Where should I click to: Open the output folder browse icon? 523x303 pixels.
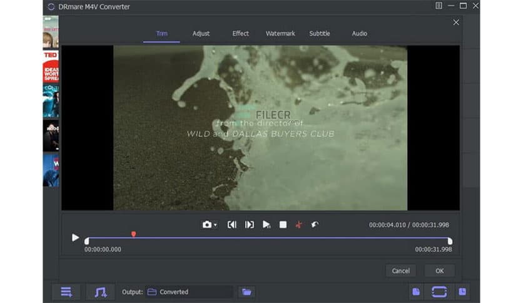(x=246, y=292)
